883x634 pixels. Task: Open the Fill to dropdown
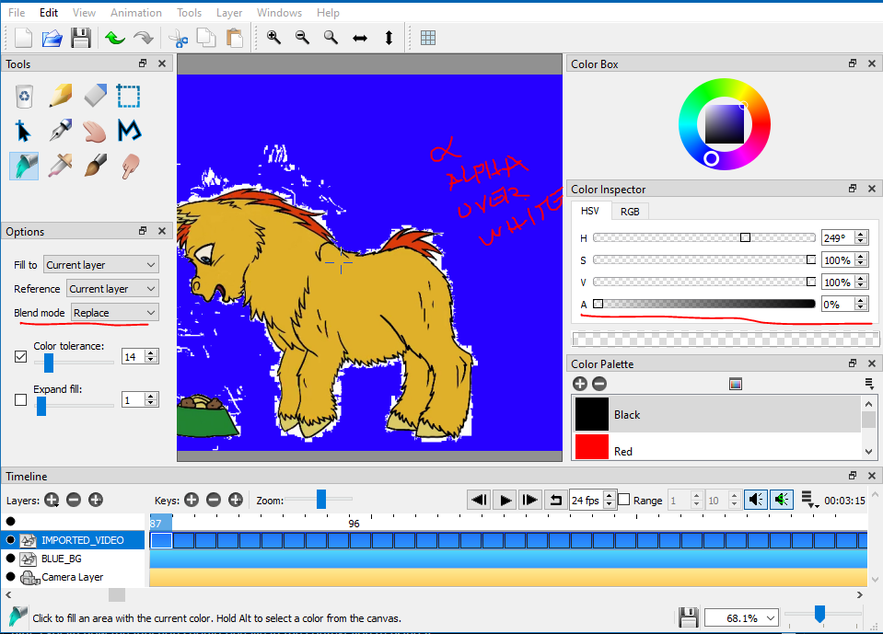(x=100, y=264)
